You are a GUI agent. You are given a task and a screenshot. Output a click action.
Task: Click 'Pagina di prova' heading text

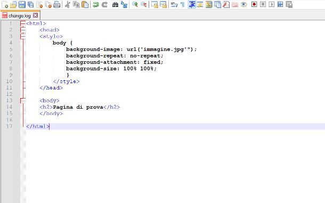pos(78,107)
